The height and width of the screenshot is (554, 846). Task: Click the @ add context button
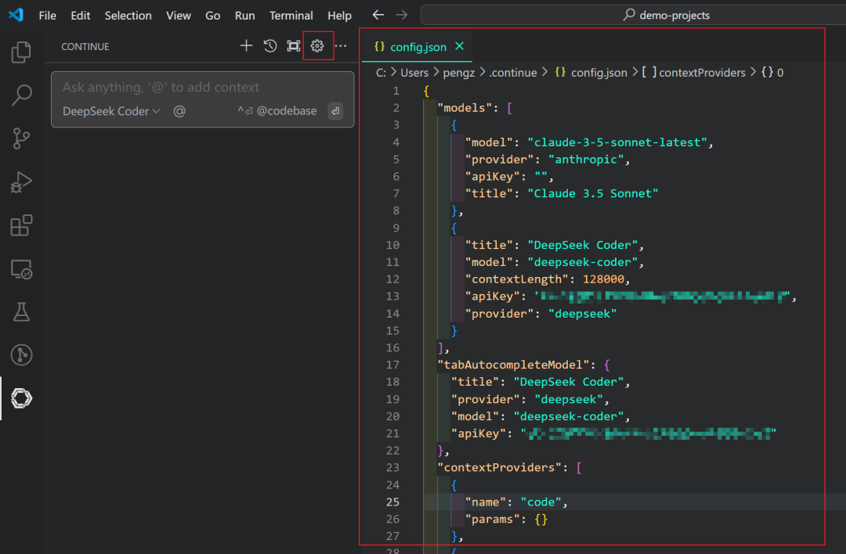coord(179,111)
